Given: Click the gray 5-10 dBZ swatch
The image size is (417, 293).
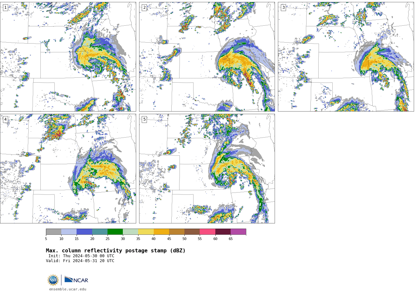Looking at the screenshot, I should (53, 232).
